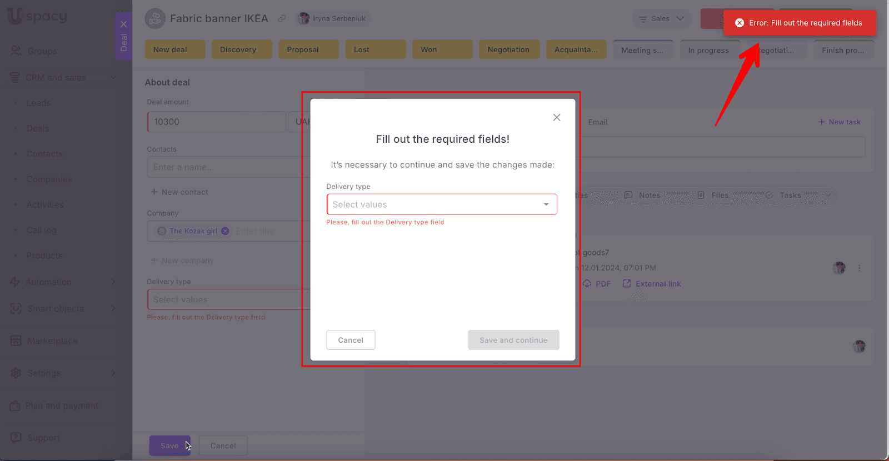Open the Marketplace sidebar item

(x=52, y=341)
